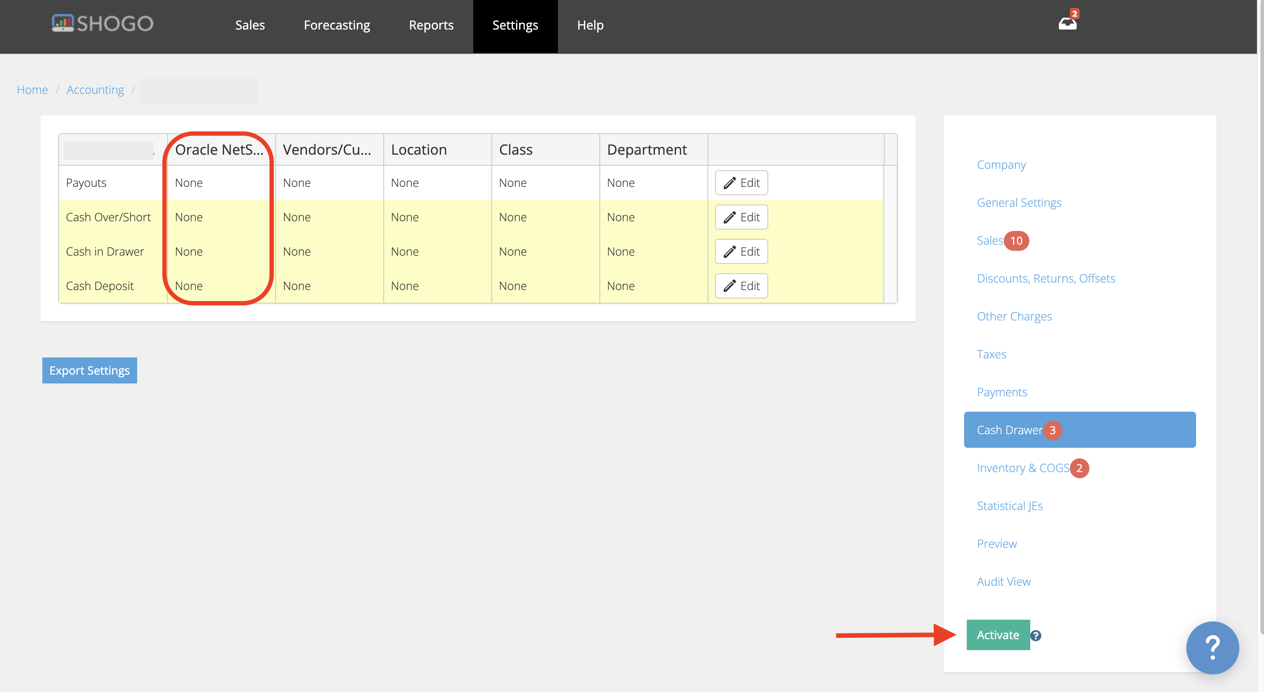
Task: Open Cash Drawer settings in sidebar
Action: pos(1010,429)
